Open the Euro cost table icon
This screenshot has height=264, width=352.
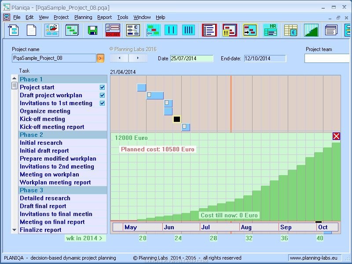291,30
